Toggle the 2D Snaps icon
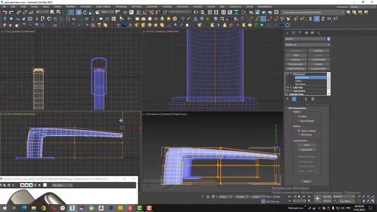 pos(139,12)
